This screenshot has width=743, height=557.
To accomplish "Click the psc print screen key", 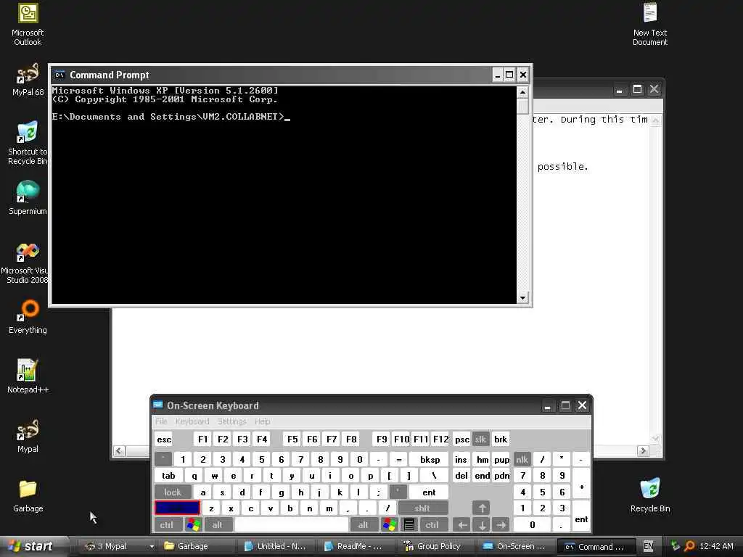I will (x=462, y=439).
